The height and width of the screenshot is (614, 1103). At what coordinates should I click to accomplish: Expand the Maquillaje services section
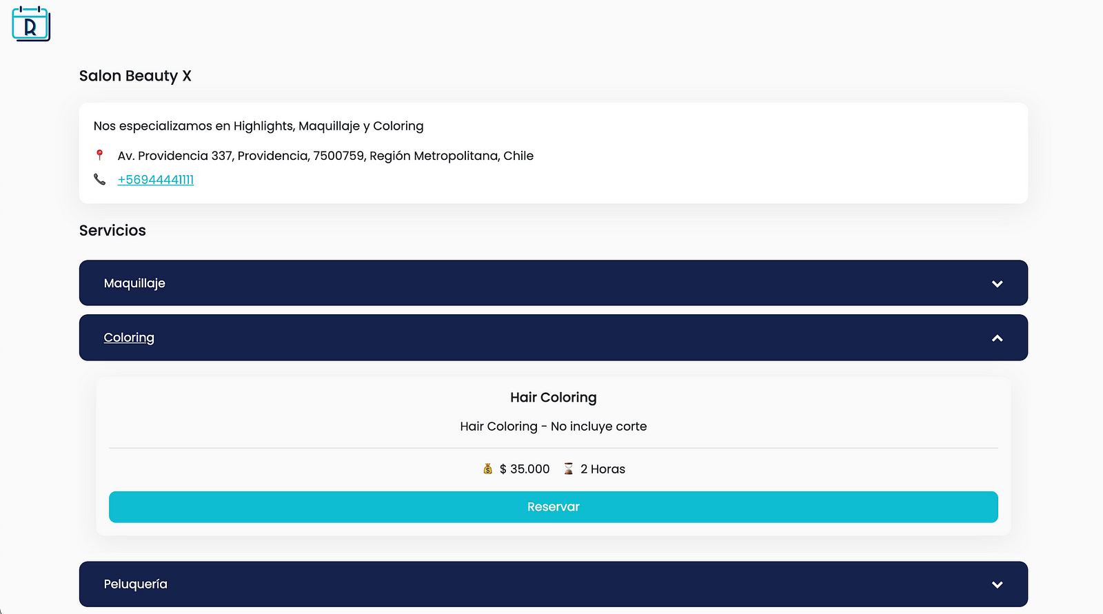[554, 283]
